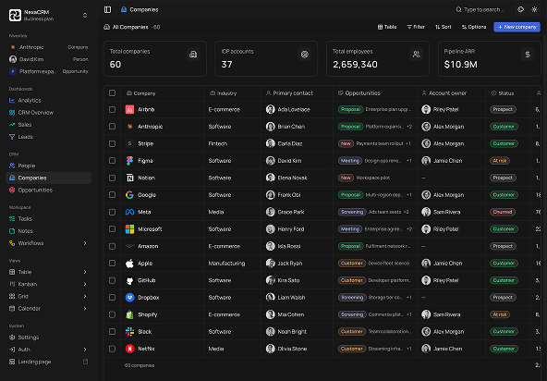Viewport: 547px width, 381px height.
Task: Click the GitHub logo icon
Action: click(x=129, y=281)
